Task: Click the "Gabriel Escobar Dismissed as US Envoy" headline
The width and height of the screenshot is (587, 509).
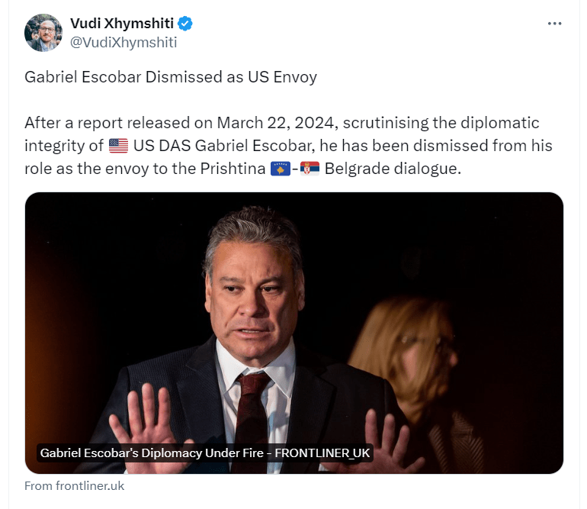Action: pos(170,77)
